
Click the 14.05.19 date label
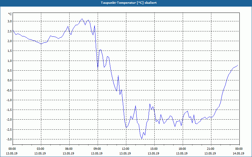click(238, 153)
